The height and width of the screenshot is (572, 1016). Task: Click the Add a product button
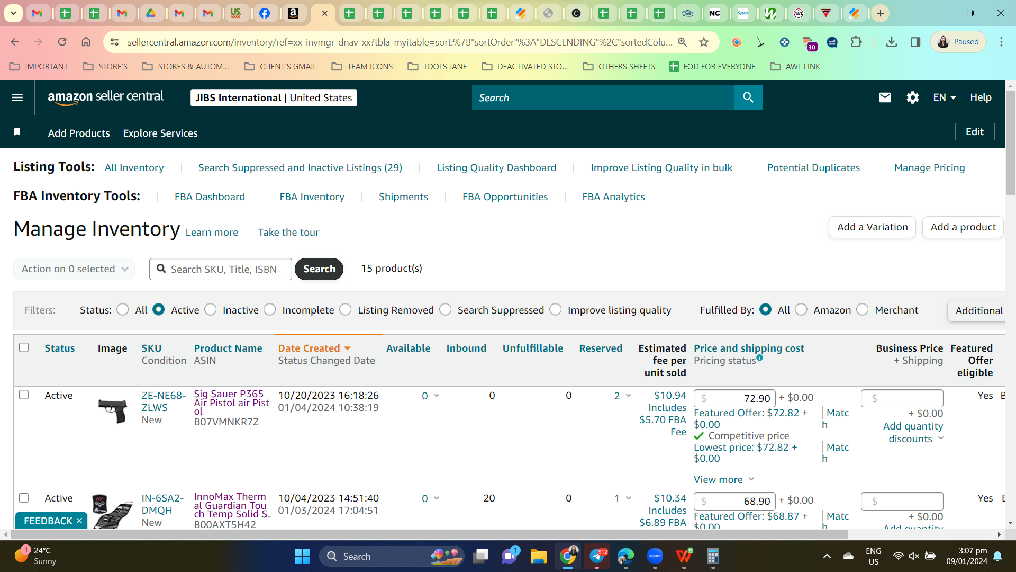coord(963,227)
